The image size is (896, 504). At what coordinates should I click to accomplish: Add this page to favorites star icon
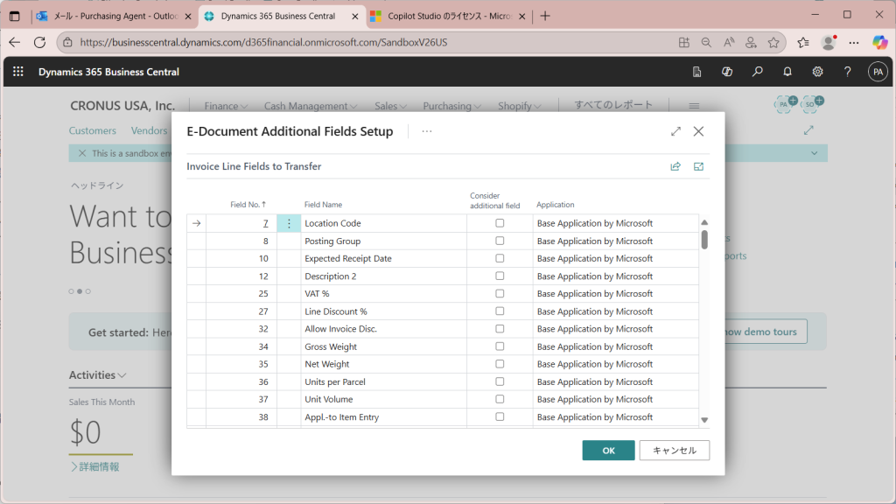773,42
